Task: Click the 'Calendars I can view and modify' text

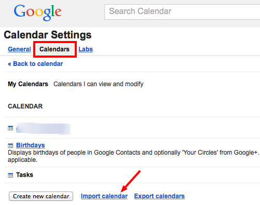Action: point(99,84)
